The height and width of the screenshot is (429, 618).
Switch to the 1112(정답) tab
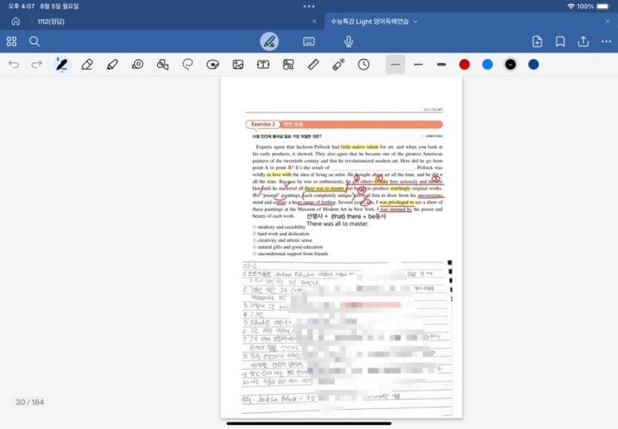[52, 22]
